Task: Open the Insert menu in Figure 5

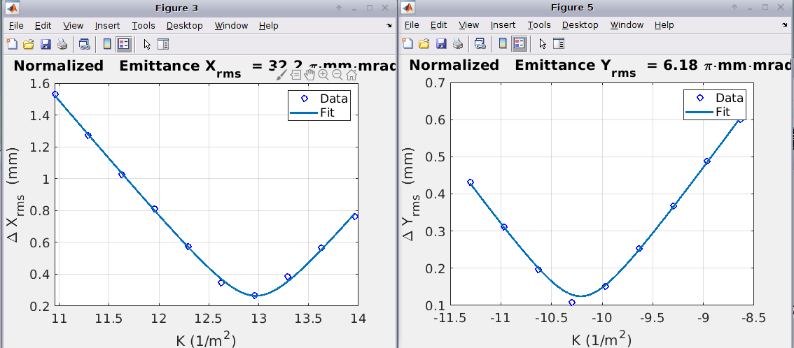Action: click(x=503, y=25)
